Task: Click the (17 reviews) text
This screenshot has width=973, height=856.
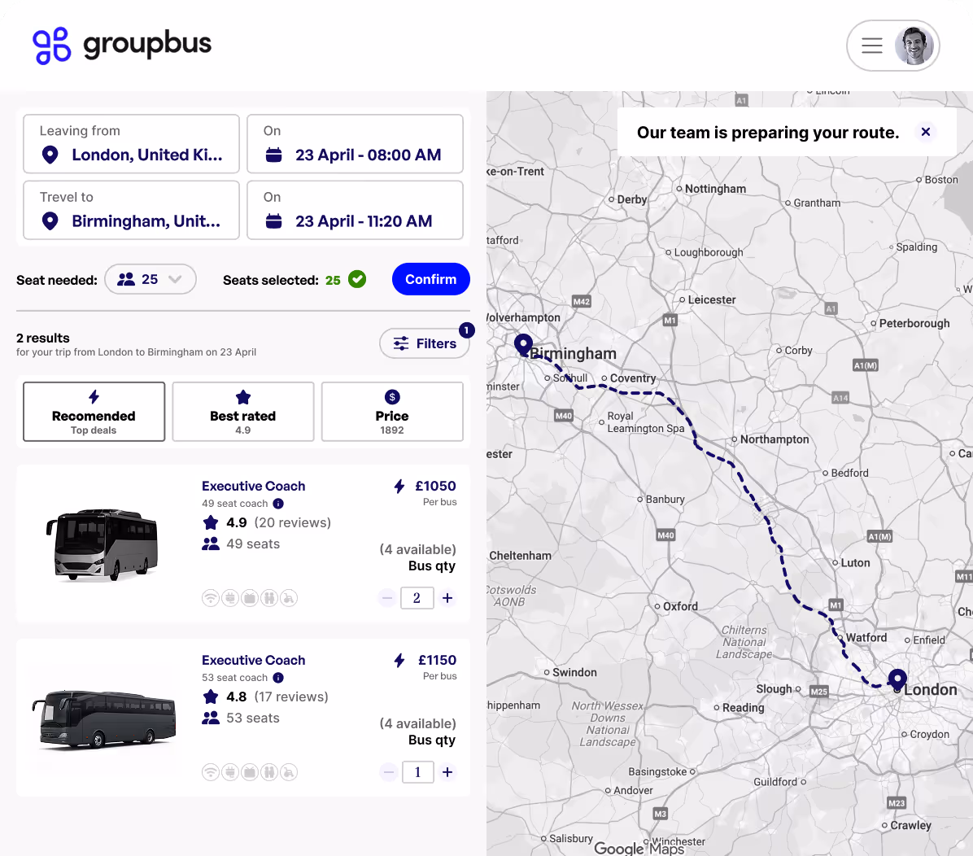Action: 291,697
